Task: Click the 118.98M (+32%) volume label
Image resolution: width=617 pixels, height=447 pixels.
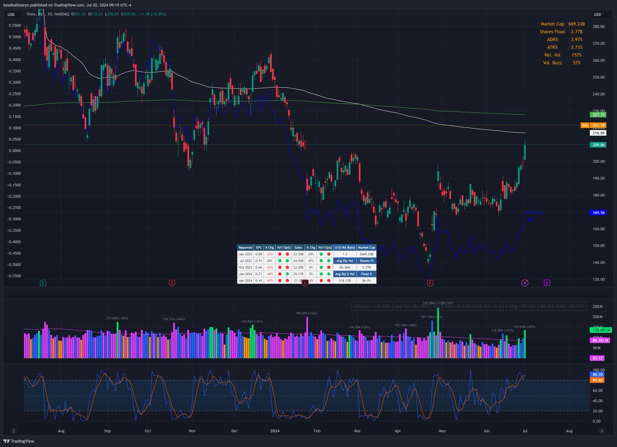Action: (x=502, y=330)
